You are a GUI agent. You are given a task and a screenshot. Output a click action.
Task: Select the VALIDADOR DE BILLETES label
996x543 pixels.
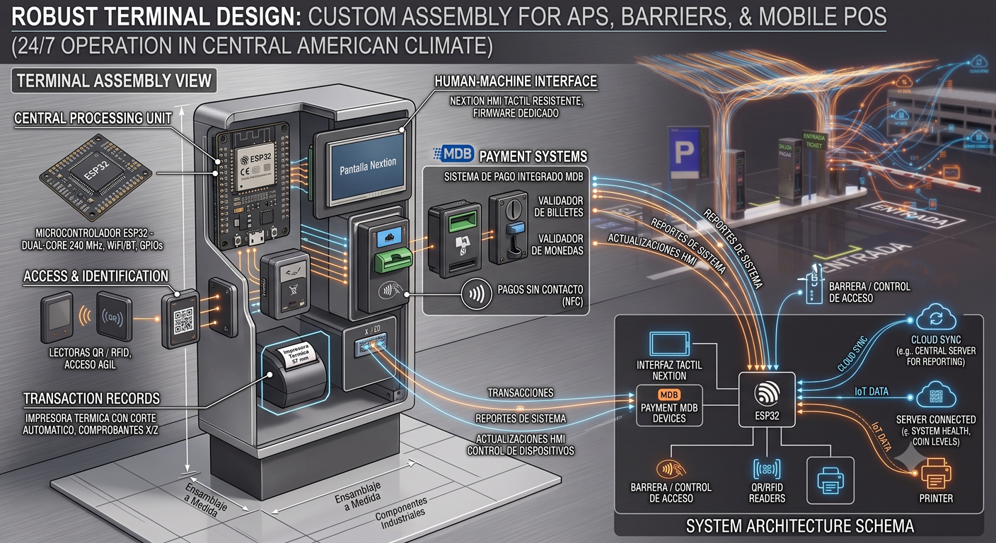click(x=560, y=206)
